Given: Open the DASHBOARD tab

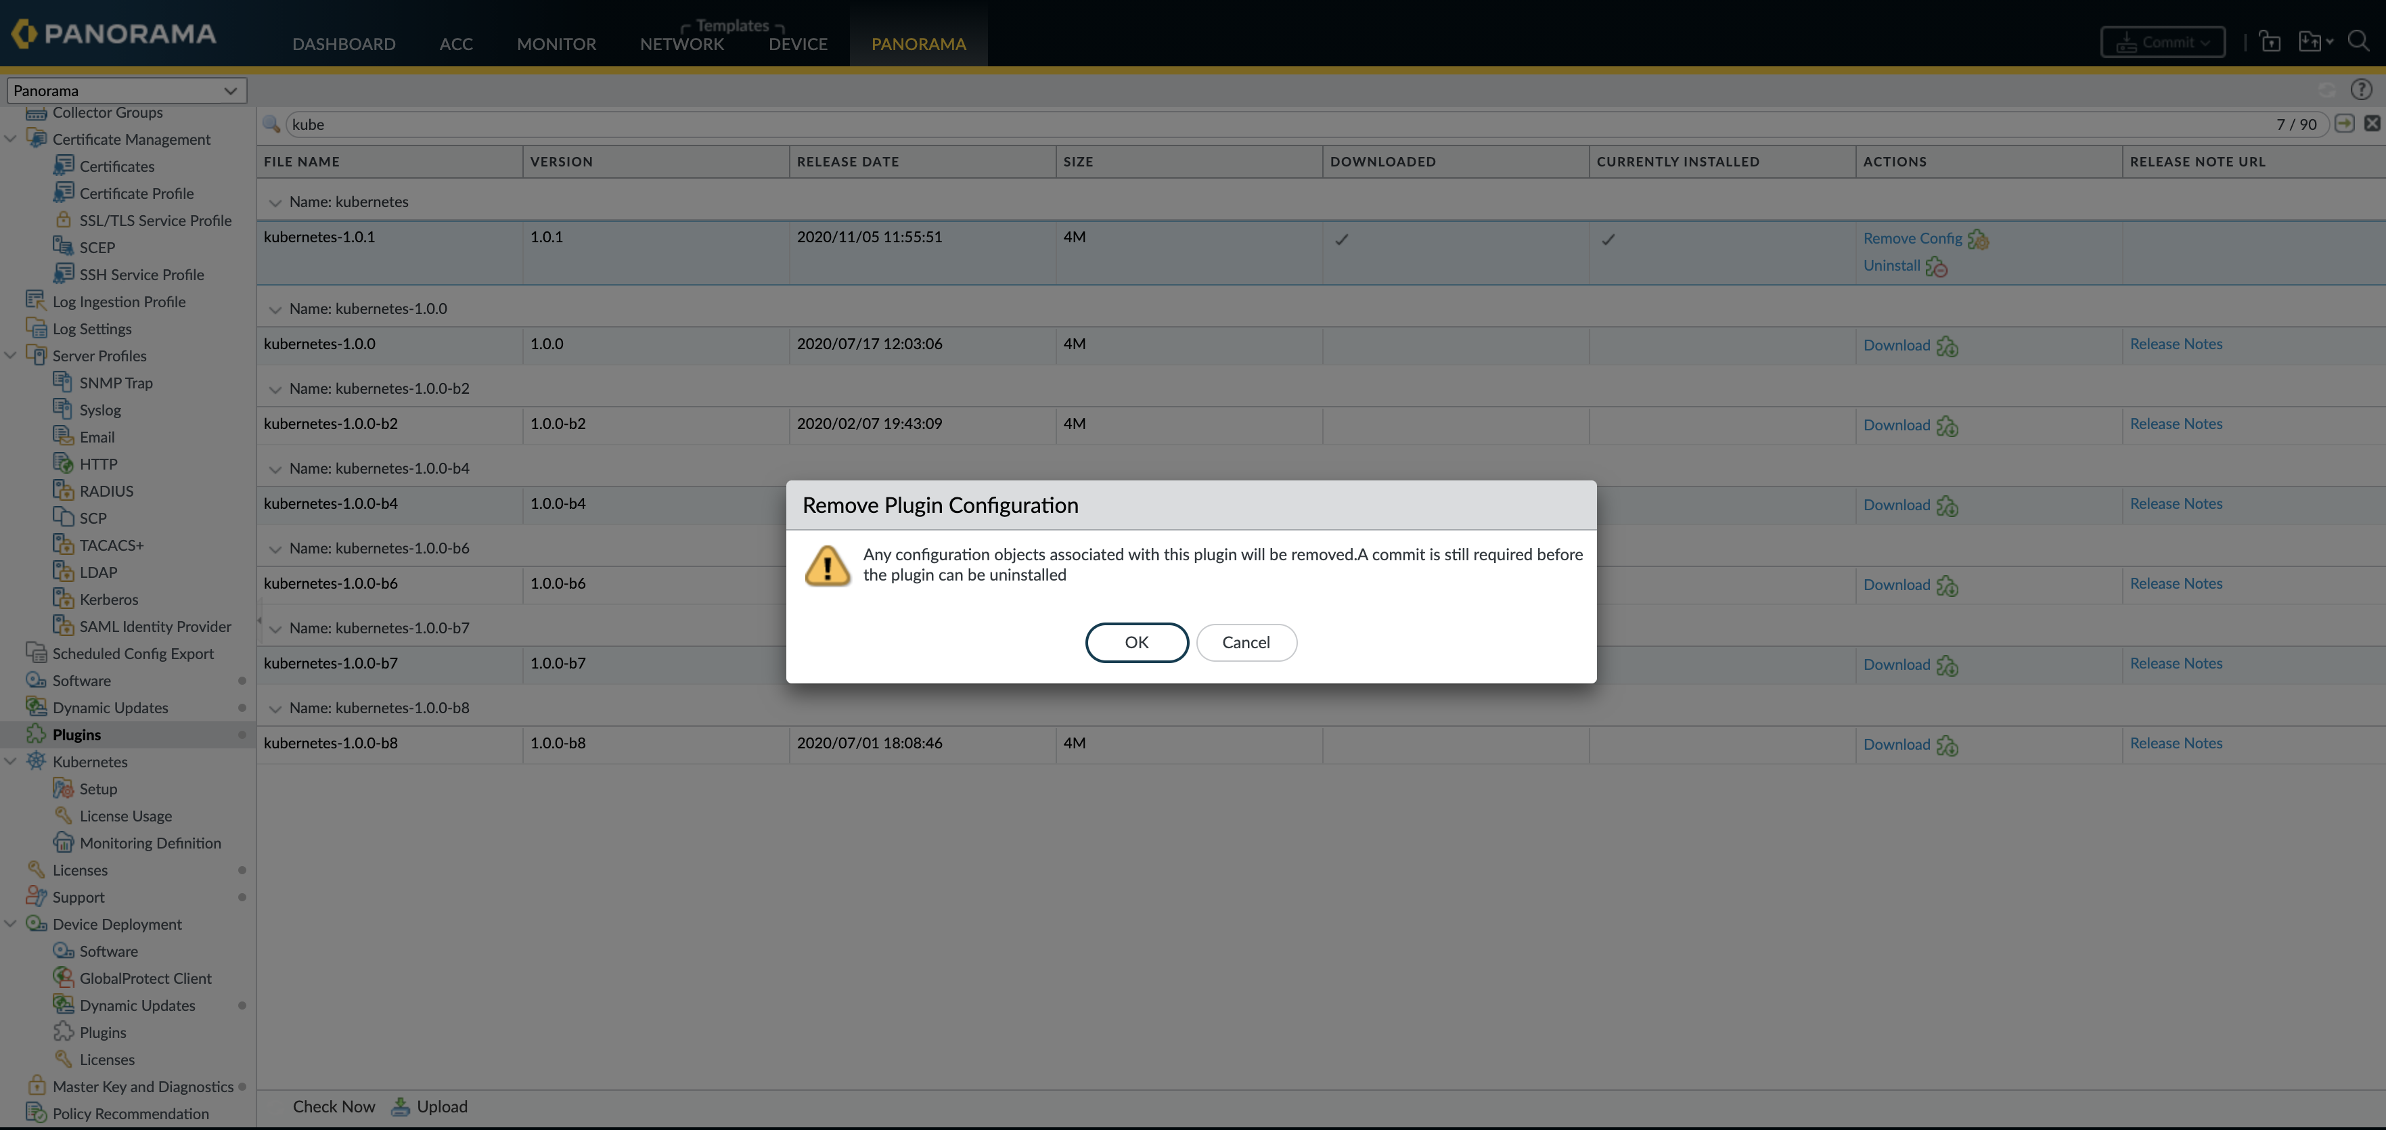Looking at the screenshot, I should point(344,43).
